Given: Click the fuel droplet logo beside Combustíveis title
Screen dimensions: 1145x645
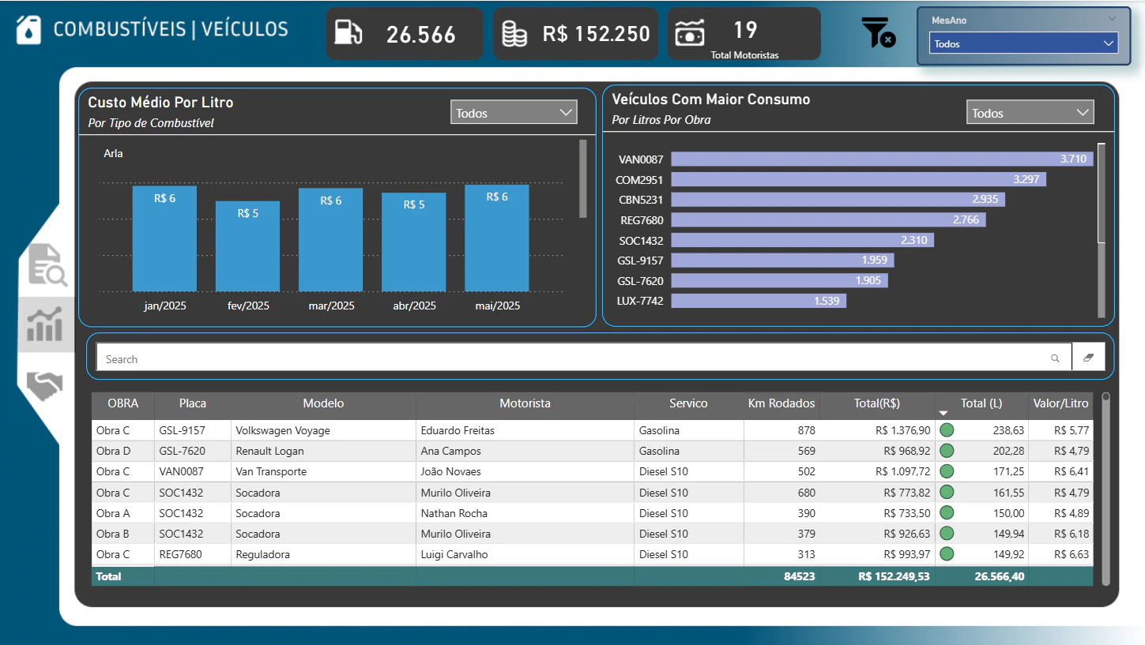Looking at the screenshot, I should point(28,31).
